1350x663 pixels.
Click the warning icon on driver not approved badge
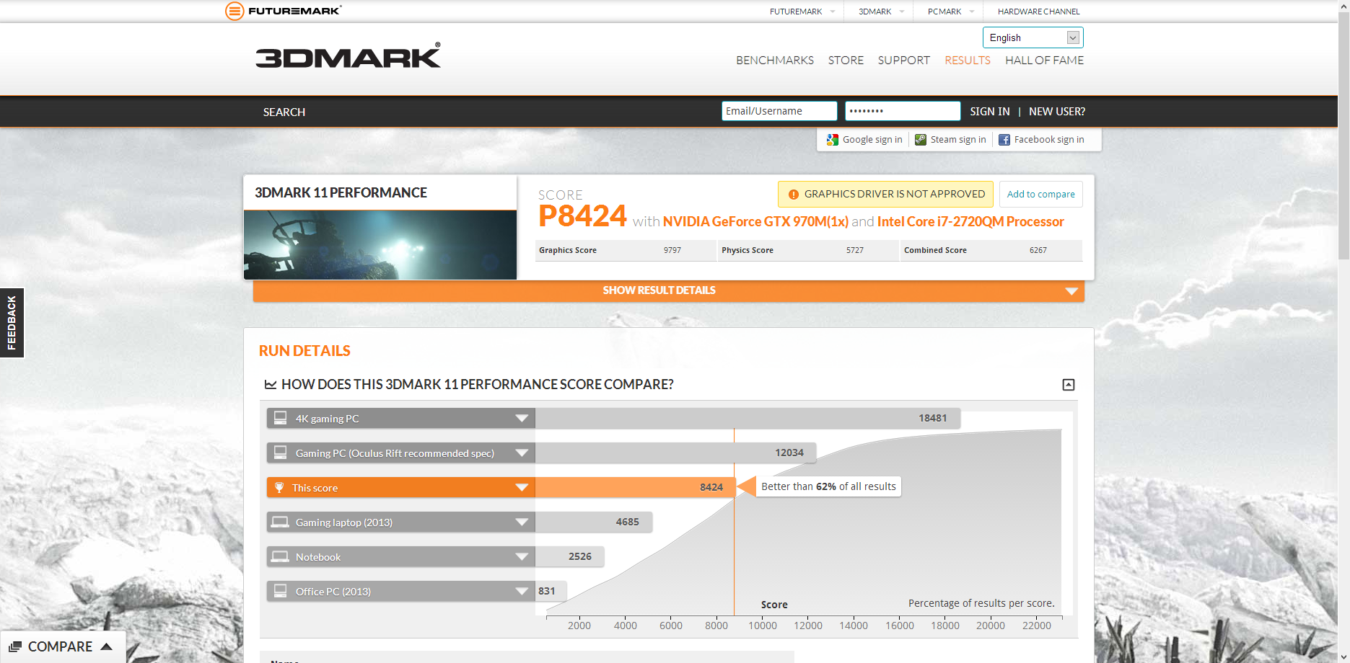[794, 195]
